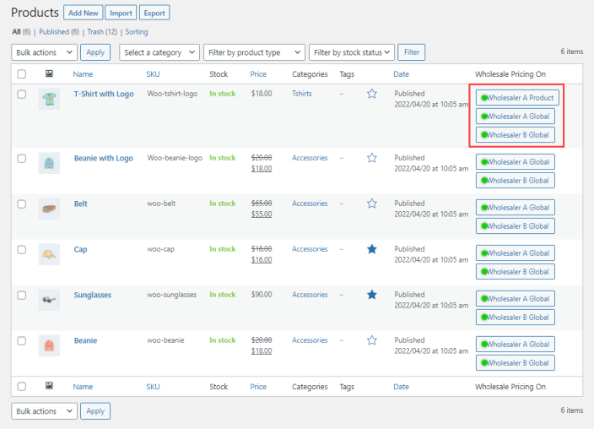594x429 pixels.
Task: Click the featured star for Beanie
Action: [x=372, y=340]
